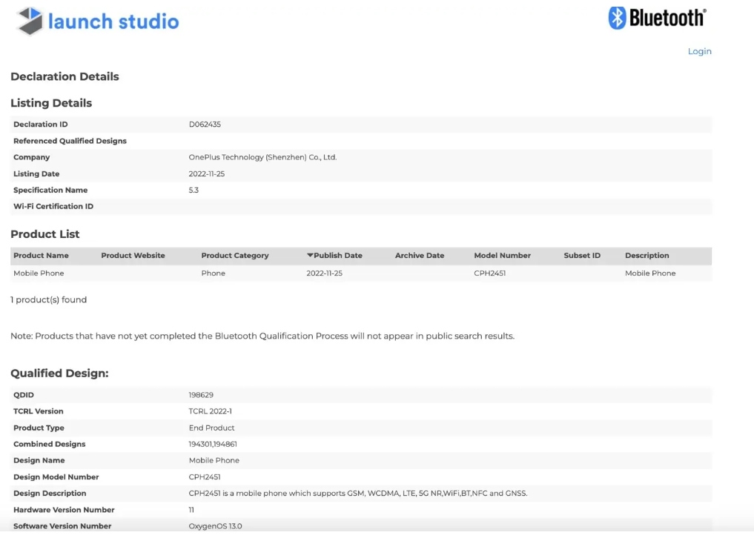Viewport: 754px width, 538px height.
Task: Click the Referenced Qualified Designs label
Action: pyautogui.click(x=70, y=141)
